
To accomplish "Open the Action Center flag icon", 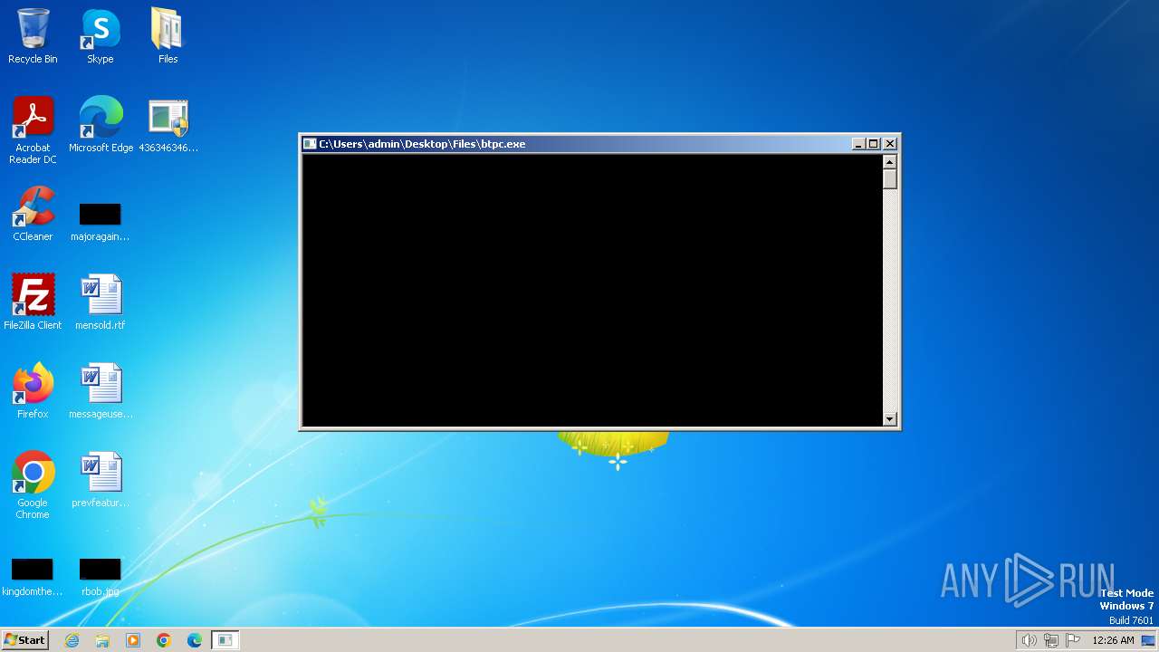I will tap(1073, 640).
